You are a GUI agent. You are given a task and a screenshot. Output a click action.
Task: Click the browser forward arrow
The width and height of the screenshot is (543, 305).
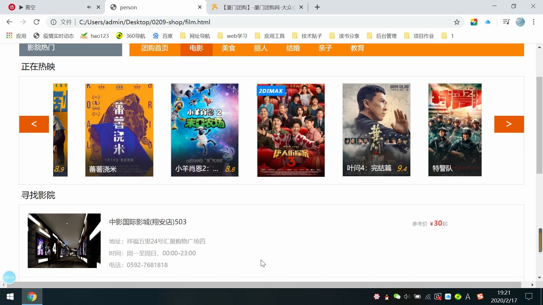23,22
